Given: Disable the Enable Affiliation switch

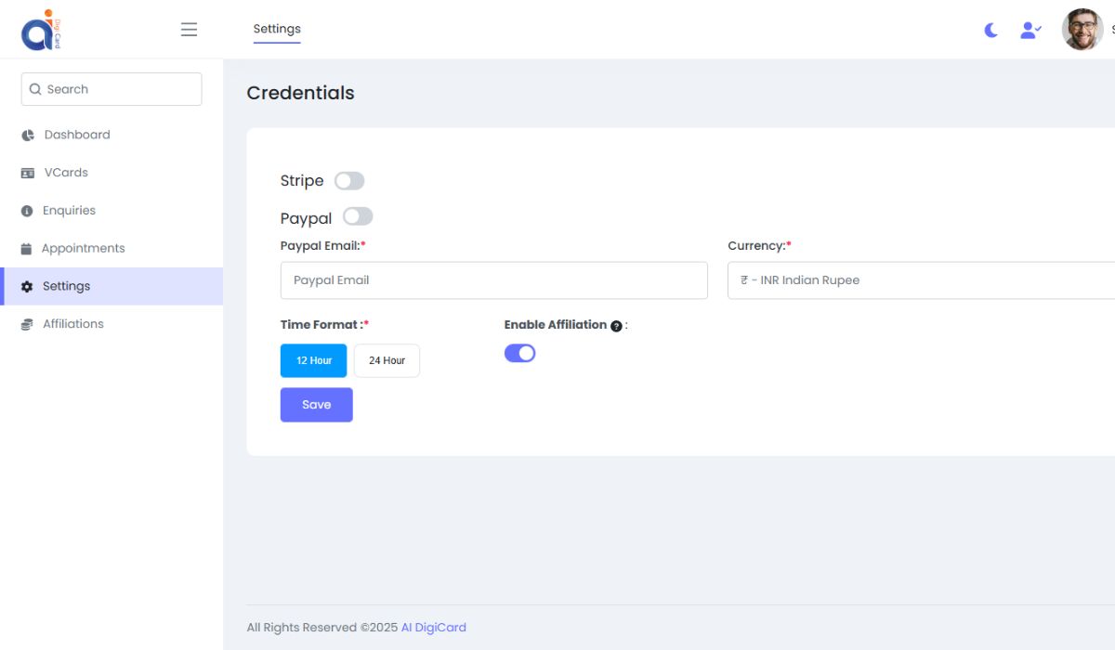Looking at the screenshot, I should click(519, 353).
